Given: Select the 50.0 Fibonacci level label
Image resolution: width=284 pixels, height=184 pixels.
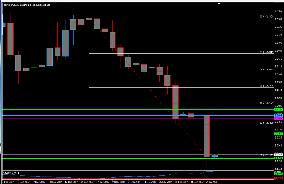Looking at the screenshot, I should coord(266,86).
